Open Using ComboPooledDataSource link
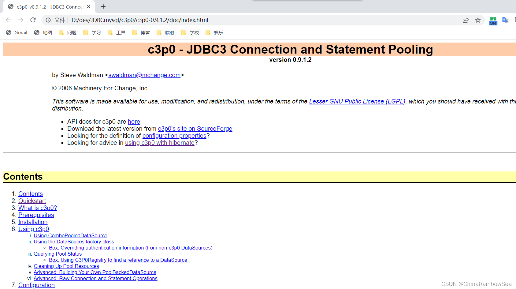The height and width of the screenshot is (289, 516). pyautogui.click(x=70, y=235)
